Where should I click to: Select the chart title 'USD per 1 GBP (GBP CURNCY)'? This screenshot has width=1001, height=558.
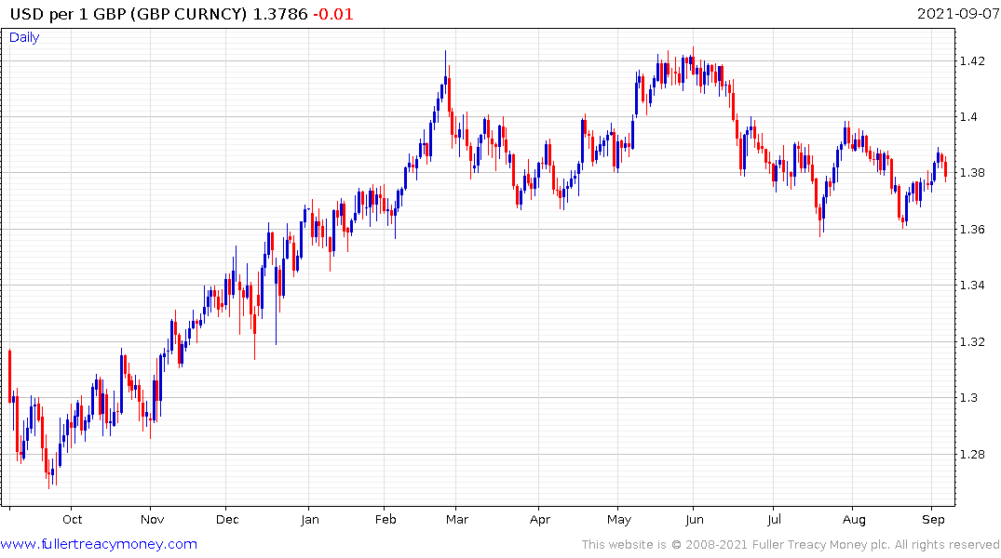[129, 14]
